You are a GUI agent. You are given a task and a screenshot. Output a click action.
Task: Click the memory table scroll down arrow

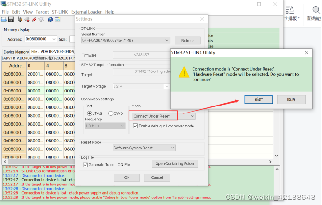point(277,156)
